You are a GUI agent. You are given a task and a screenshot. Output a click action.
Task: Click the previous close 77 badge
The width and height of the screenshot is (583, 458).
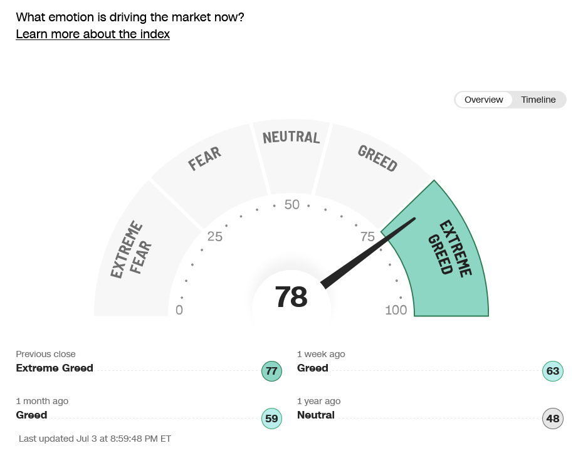(271, 371)
